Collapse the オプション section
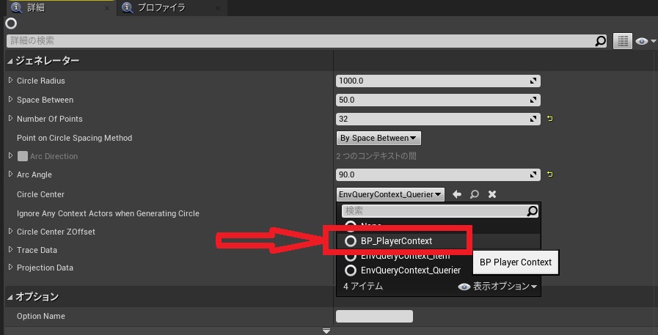The image size is (658, 335). tap(10, 298)
